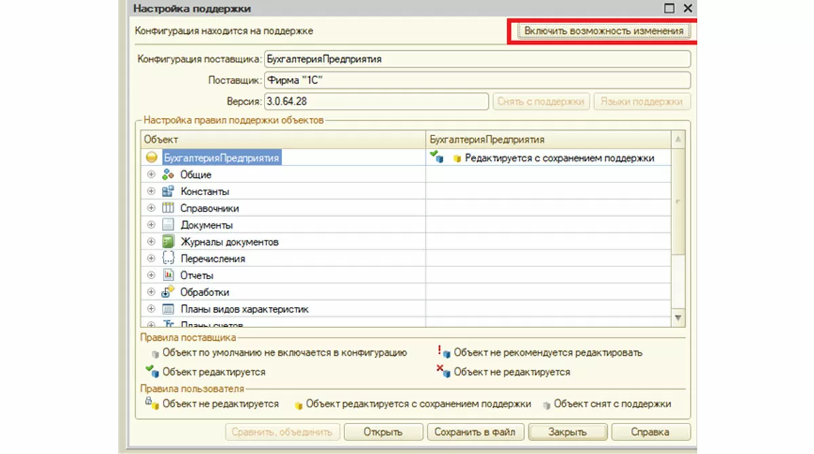Click the Отчеты chart icon

168,276
